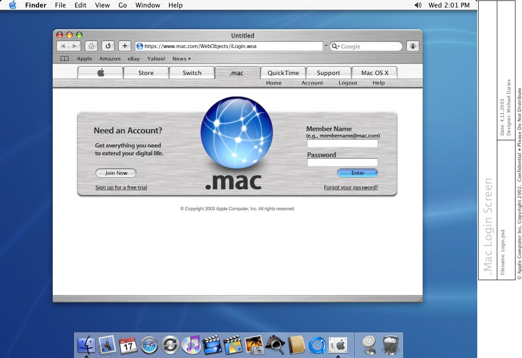This screenshot has width=522, height=358.
Task: Click the blue Enter button
Action: coord(357,173)
